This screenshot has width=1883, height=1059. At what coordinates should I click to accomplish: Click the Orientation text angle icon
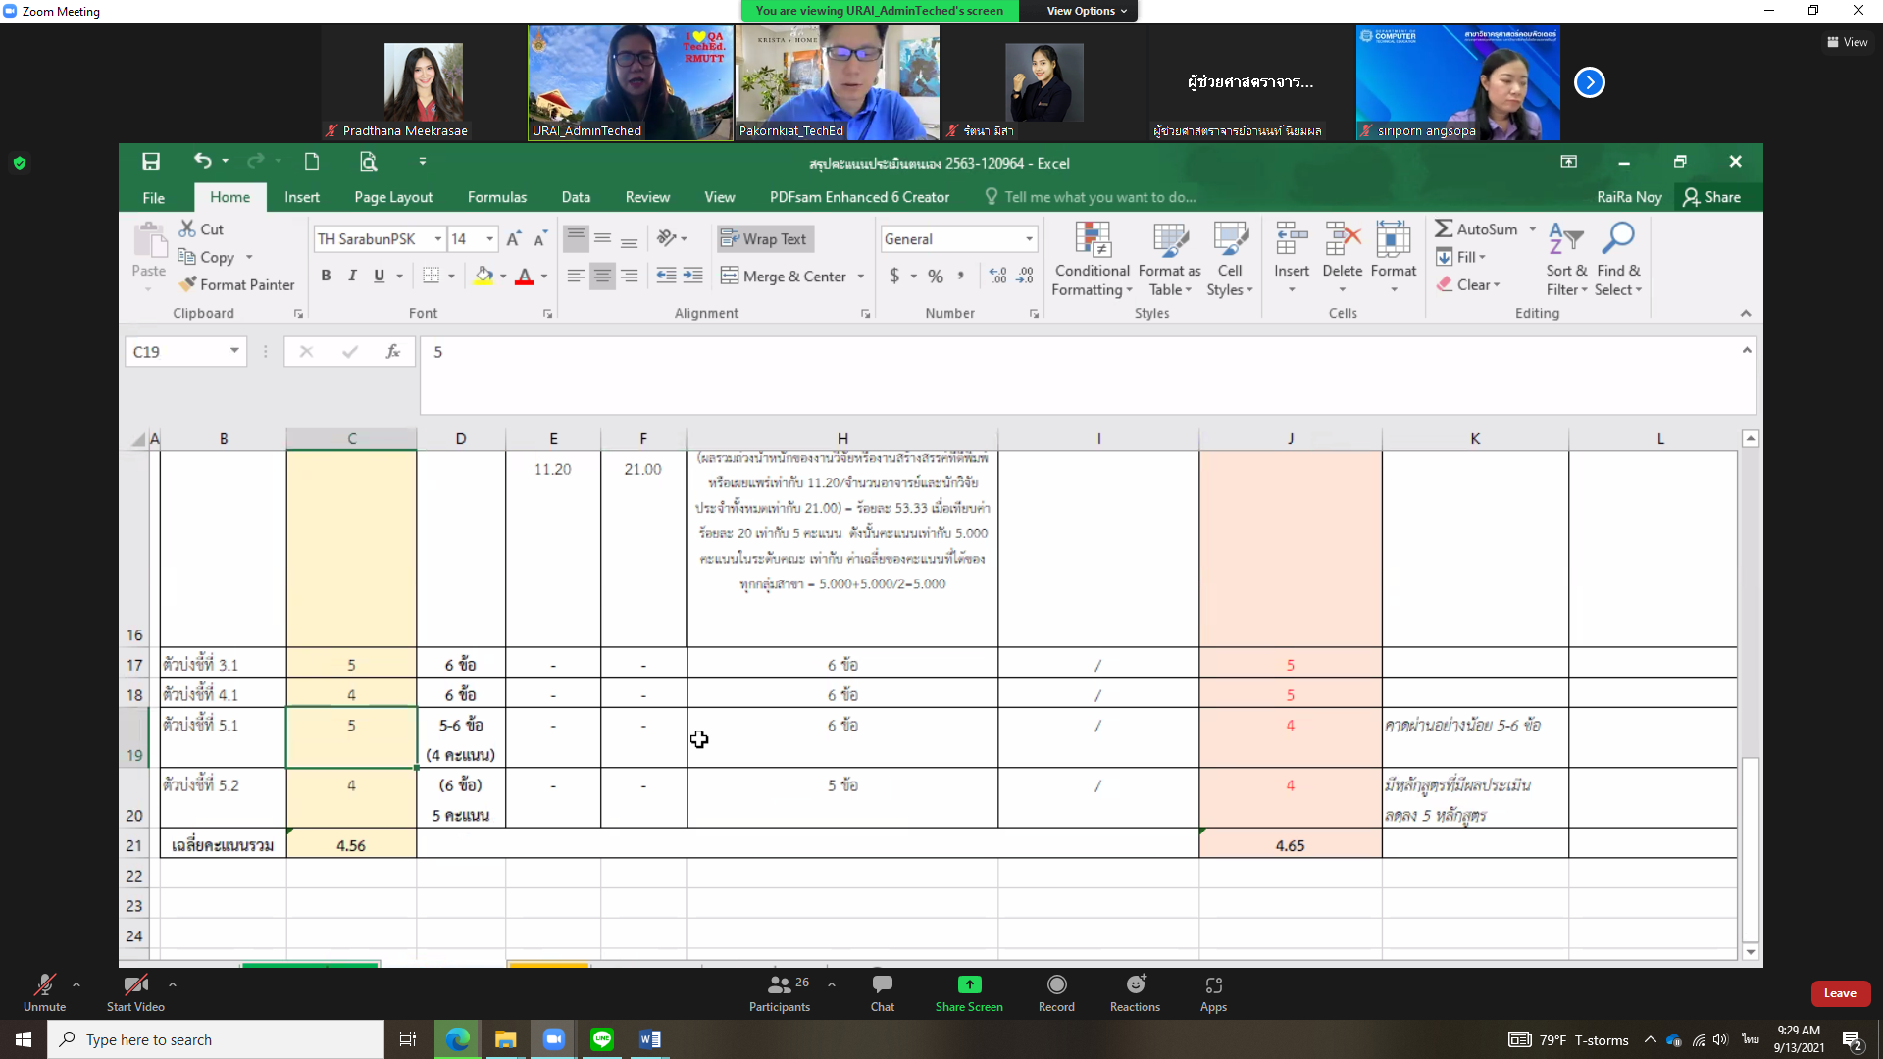667,238
